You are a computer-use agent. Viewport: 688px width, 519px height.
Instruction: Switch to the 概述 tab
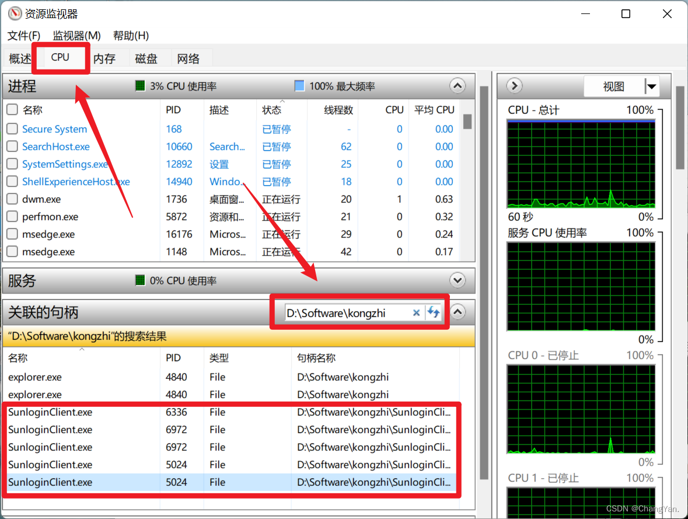[19, 58]
